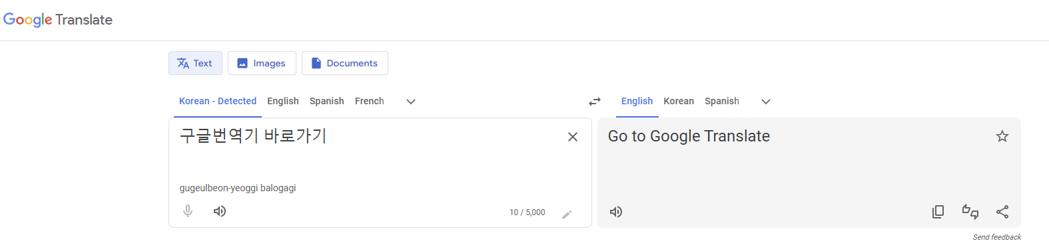The image size is (1049, 249).
Task: Expand the source languages dropdown chevron
Action: [411, 102]
